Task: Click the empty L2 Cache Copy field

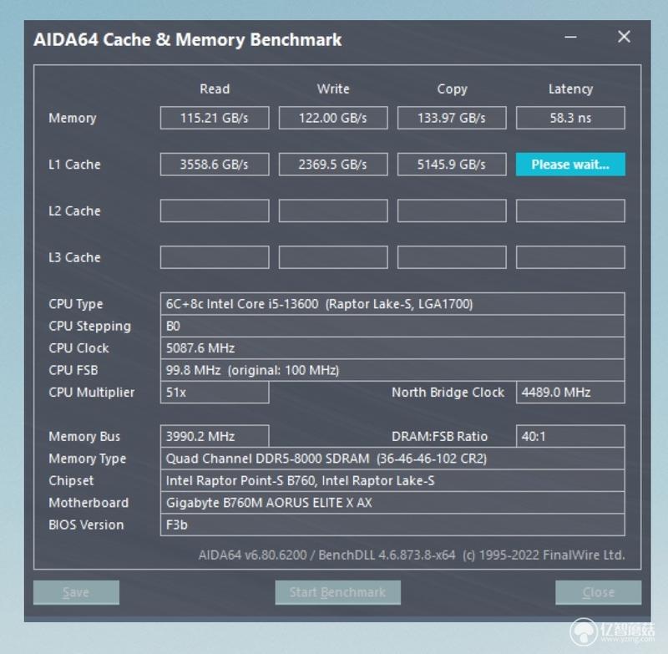Action: (452, 210)
